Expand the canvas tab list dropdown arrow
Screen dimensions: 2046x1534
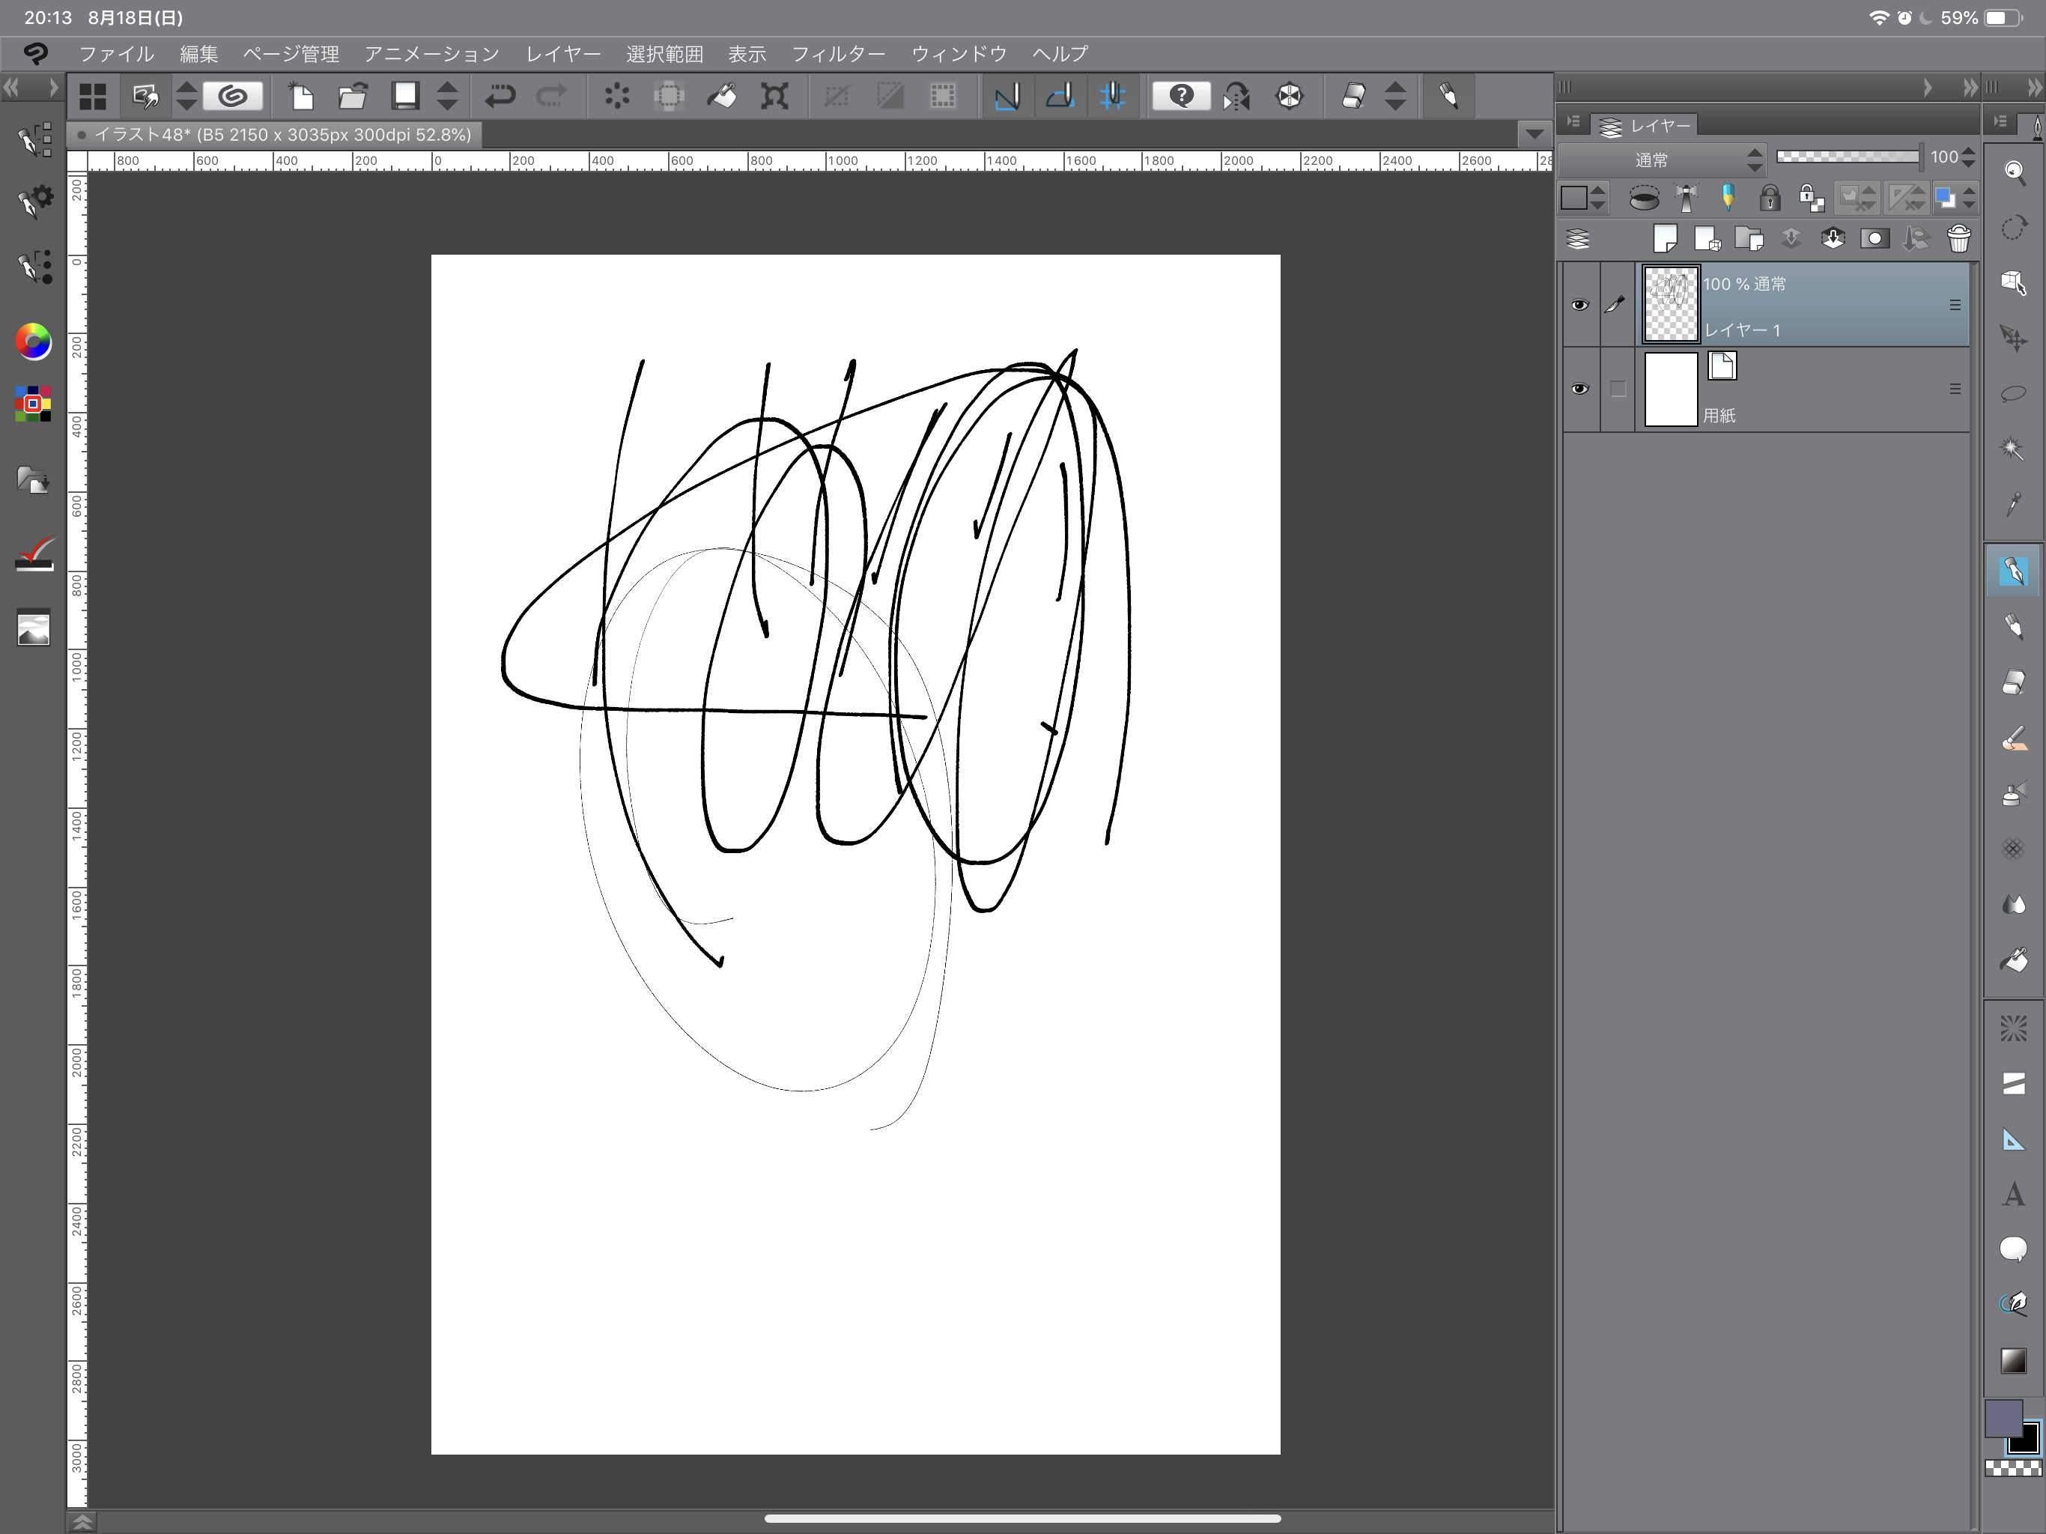pyautogui.click(x=1534, y=134)
